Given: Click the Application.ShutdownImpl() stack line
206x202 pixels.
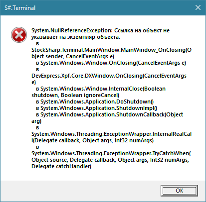Looking at the screenshot, I should [97, 108].
